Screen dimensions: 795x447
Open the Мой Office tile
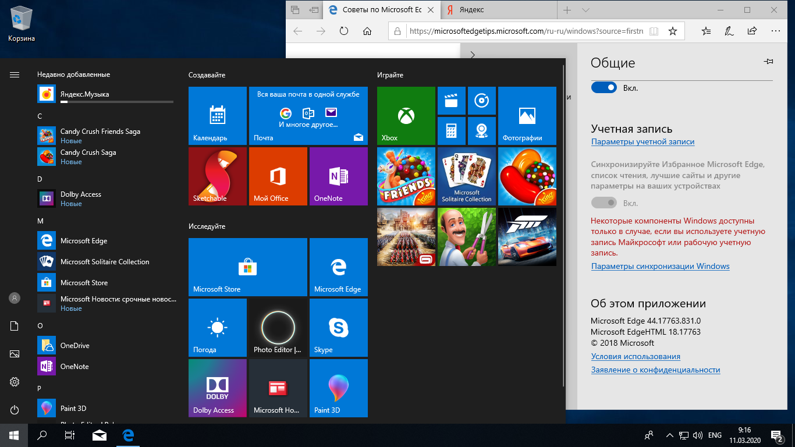[278, 176]
